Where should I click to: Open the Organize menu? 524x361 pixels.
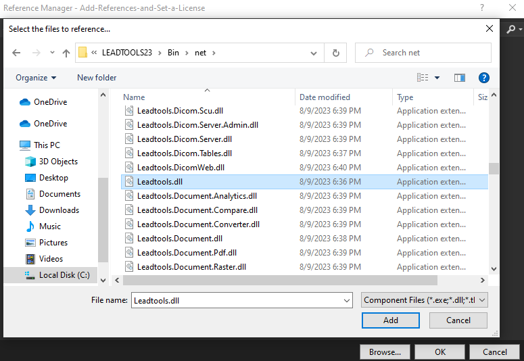(36, 78)
